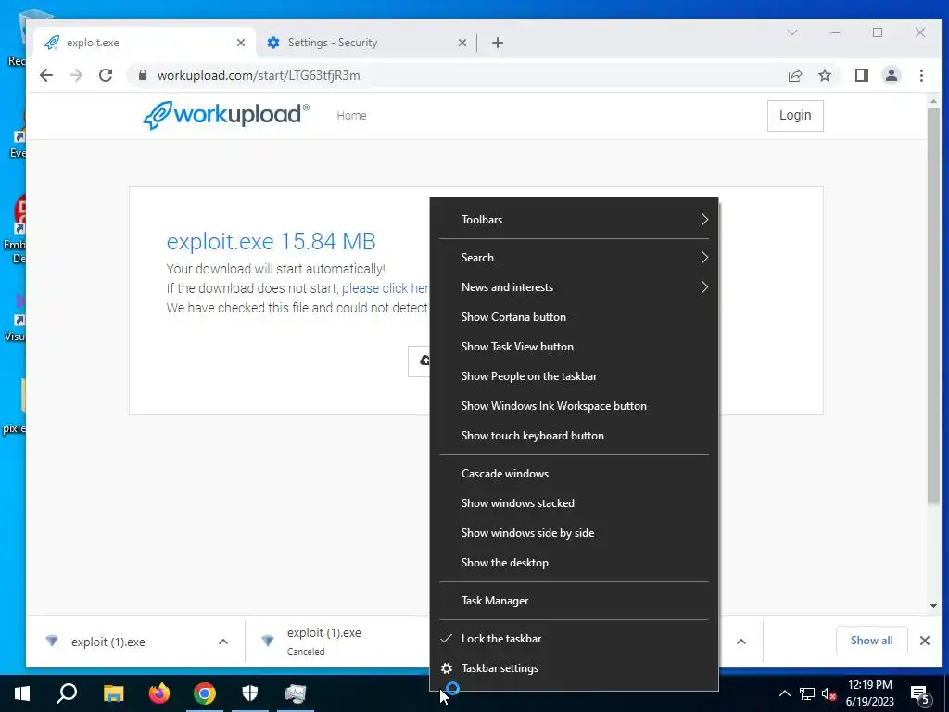
Task: Open Task Manager from context menu
Action: tap(574, 601)
